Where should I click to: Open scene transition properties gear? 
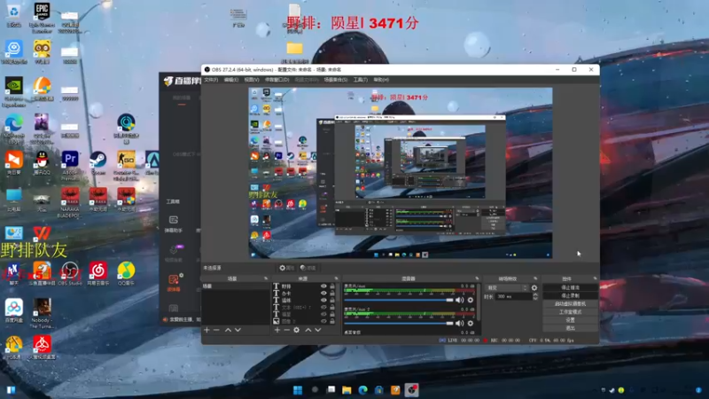[534, 287]
